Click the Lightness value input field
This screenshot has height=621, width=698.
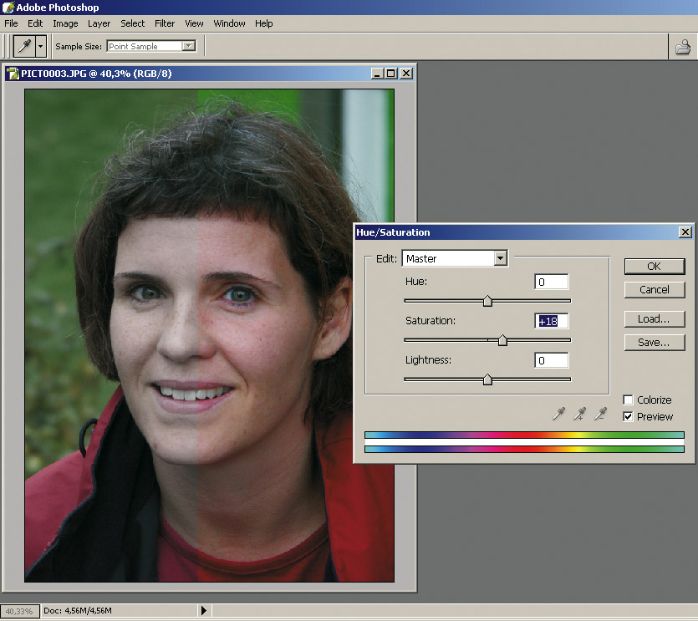click(552, 360)
